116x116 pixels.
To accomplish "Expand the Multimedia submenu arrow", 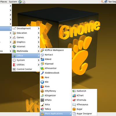I will pos(39,51).
